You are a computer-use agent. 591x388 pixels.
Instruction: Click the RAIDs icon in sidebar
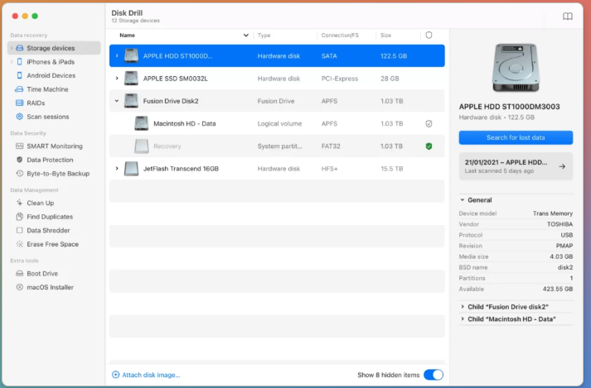pos(20,103)
